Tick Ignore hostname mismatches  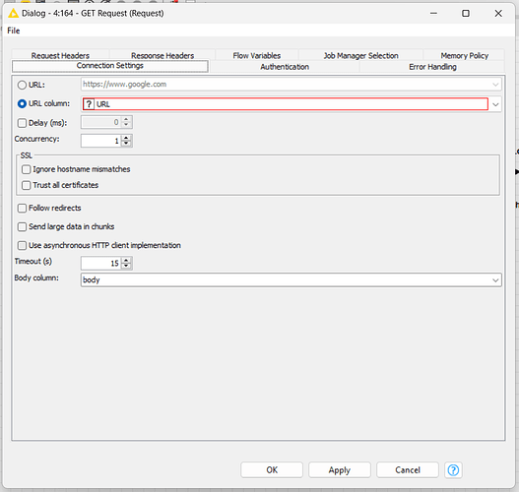coord(27,169)
